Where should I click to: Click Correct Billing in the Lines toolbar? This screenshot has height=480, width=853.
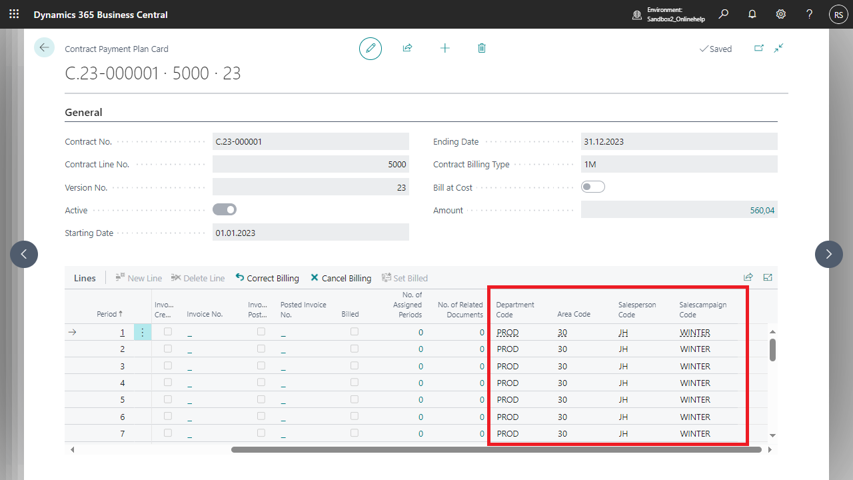[x=267, y=278]
